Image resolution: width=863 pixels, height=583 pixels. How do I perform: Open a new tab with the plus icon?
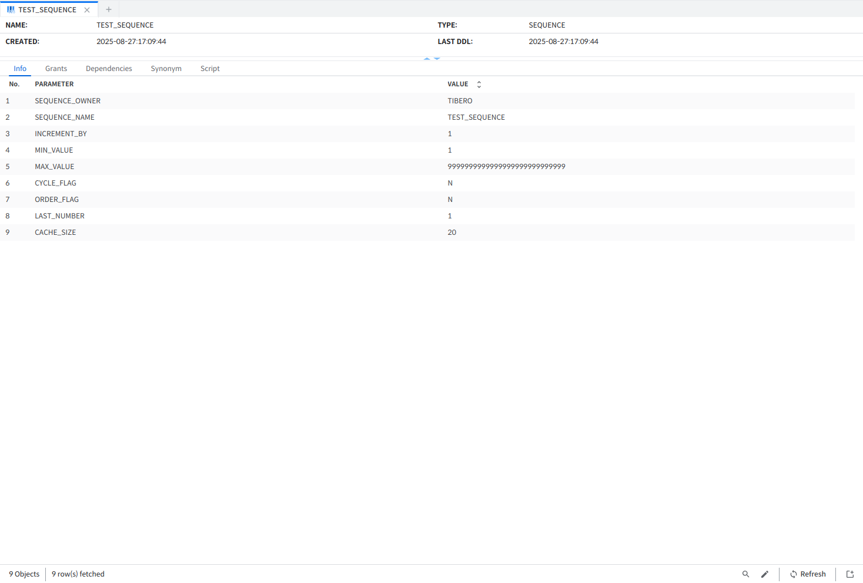click(x=109, y=9)
